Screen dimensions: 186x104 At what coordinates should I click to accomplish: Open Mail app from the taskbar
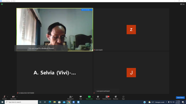tap(64, 102)
